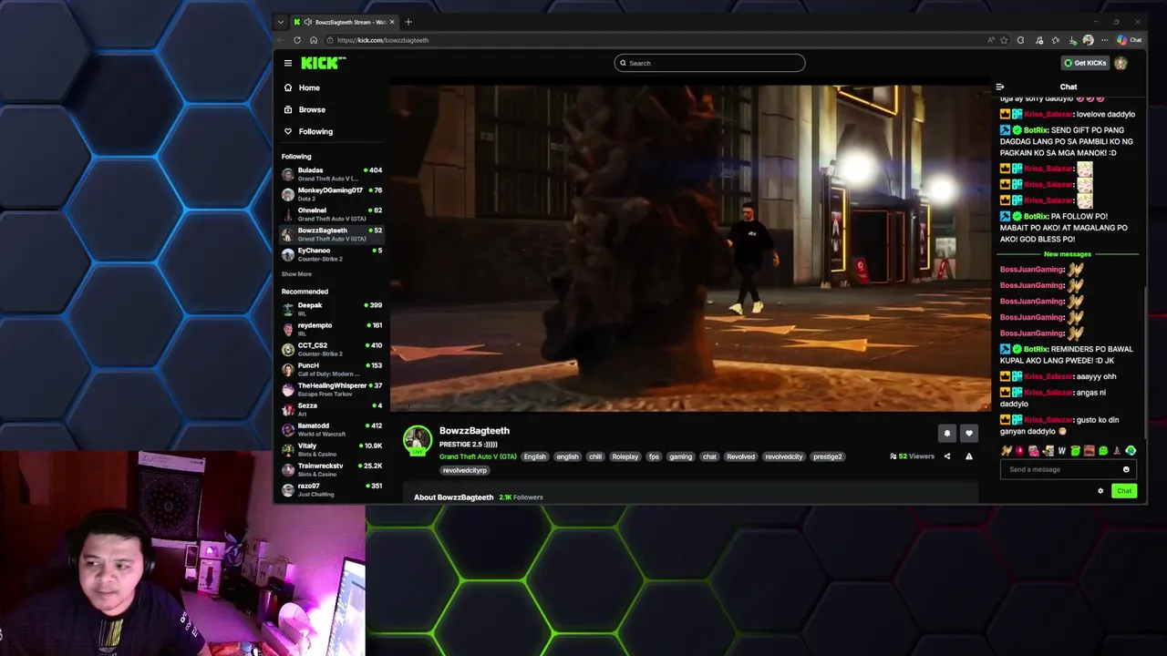Viewport: 1167px width, 656px height.
Task: Open the user profile avatar menu
Action: [x=1121, y=63]
